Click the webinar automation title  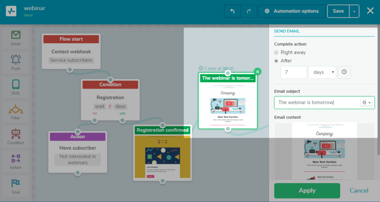click(x=34, y=8)
